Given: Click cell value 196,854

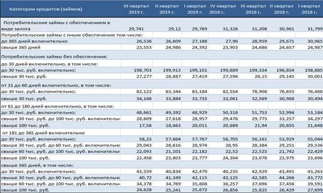Looking at the screenshot, I should click(285, 70).
